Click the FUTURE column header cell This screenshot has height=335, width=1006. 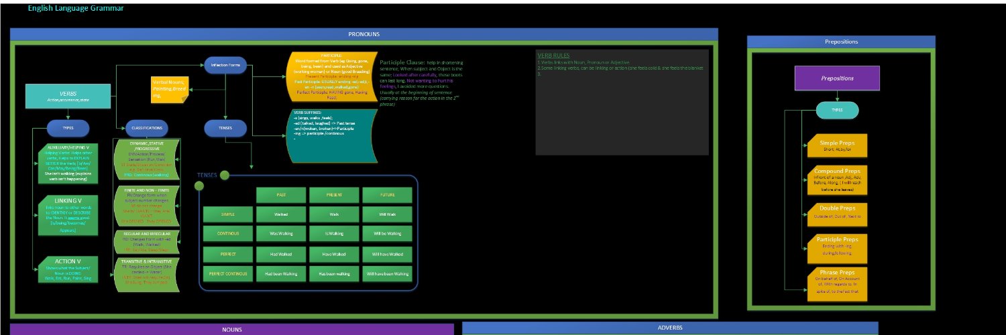coord(387,195)
